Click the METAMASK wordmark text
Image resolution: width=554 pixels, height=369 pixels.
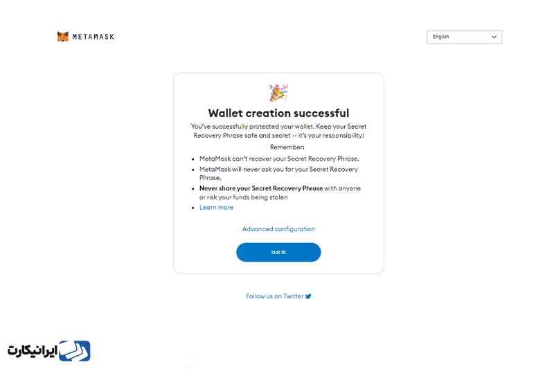(93, 37)
